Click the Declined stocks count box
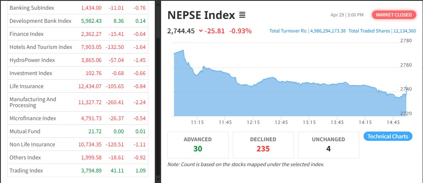 point(263,145)
